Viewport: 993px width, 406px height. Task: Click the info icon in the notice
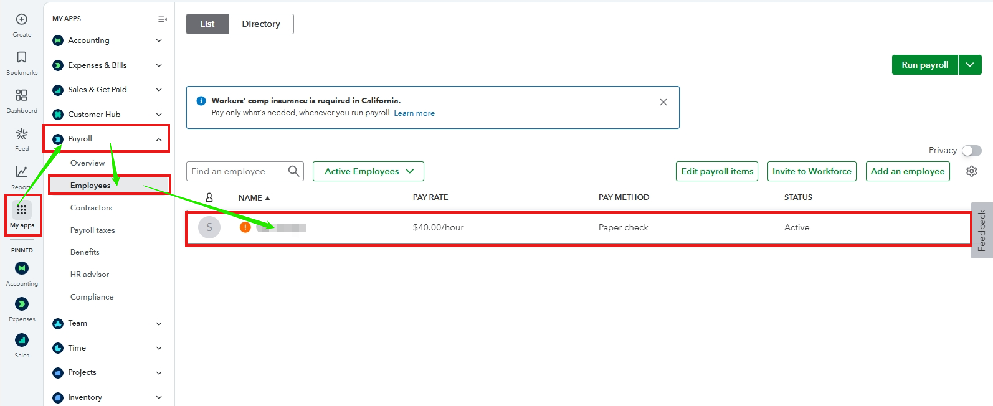pyautogui.click(x=201, y=101)
